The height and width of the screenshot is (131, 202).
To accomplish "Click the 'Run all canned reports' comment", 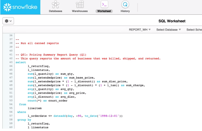I will click(40, 43).
